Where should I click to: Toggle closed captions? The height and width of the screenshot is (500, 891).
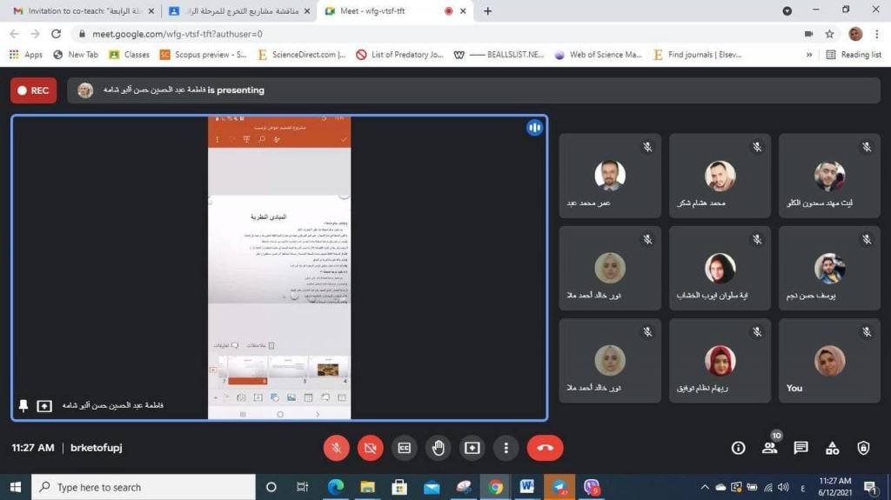[404, 448]
